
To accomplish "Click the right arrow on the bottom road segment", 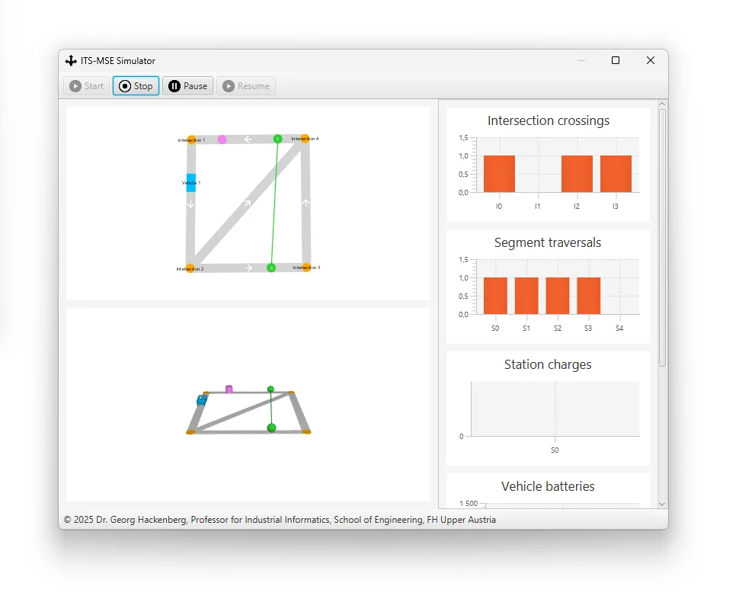I will pyautogui.click(x=248, y=268).
